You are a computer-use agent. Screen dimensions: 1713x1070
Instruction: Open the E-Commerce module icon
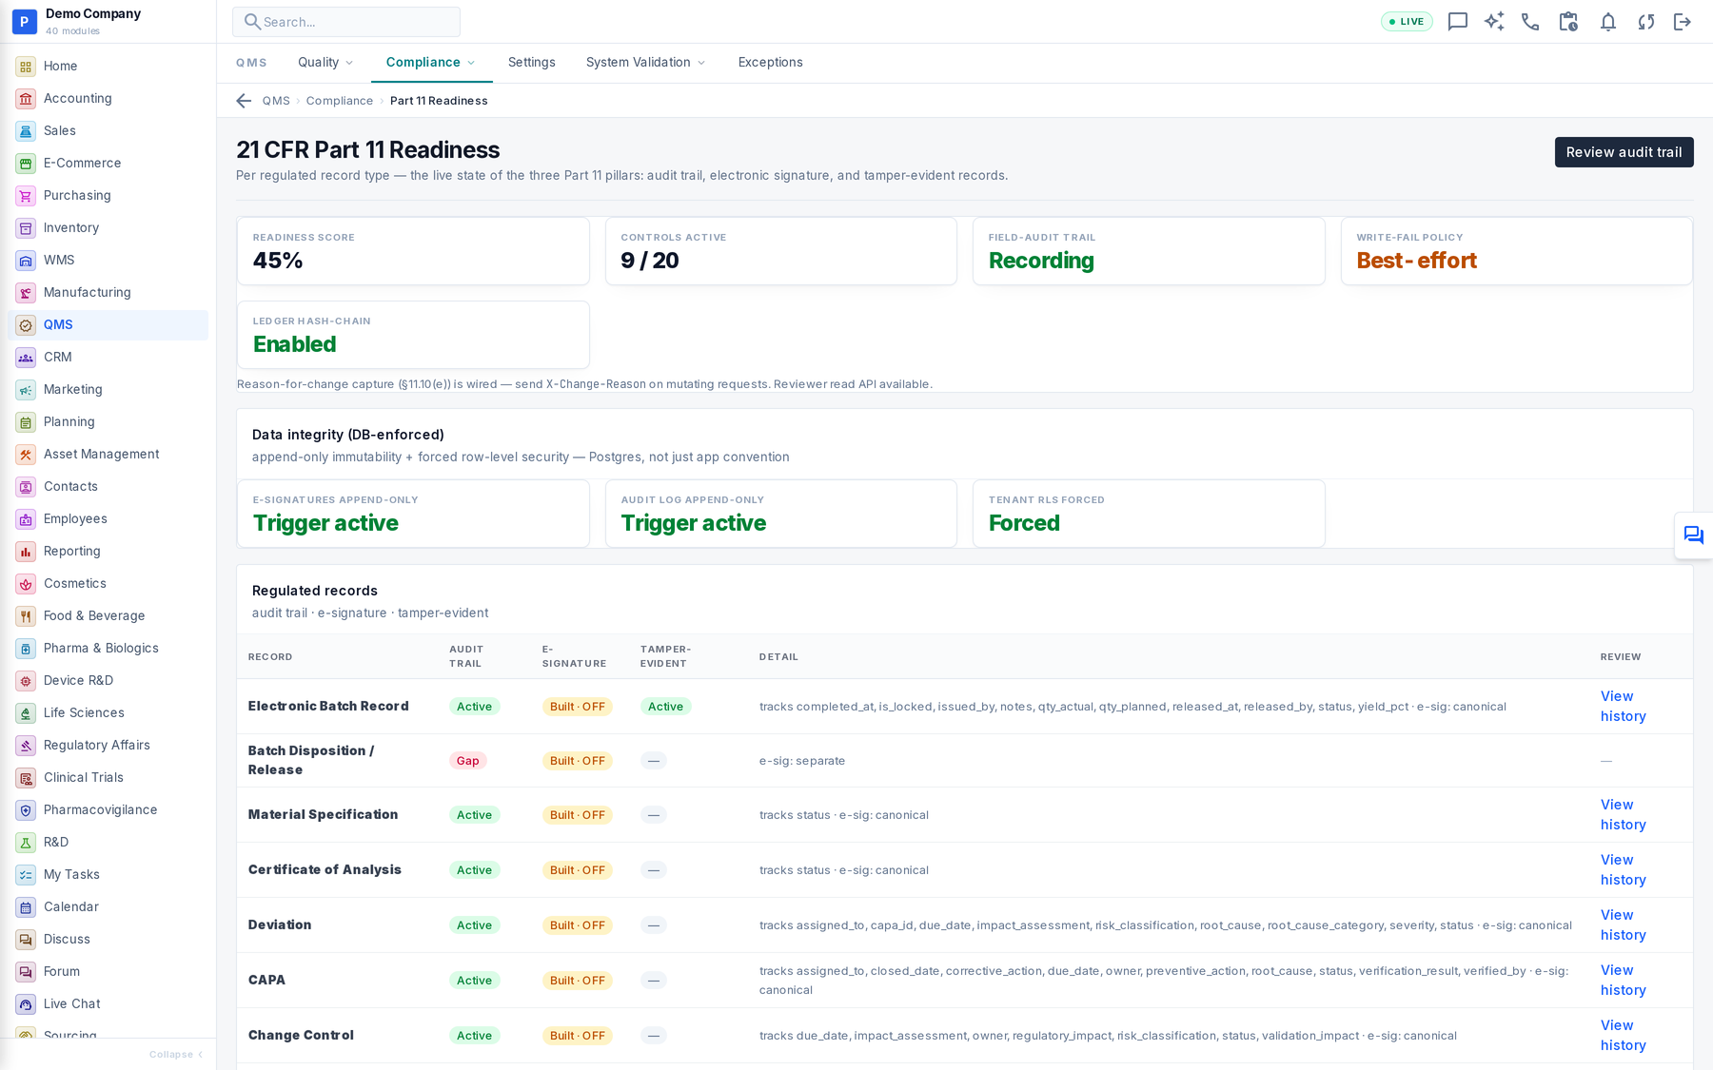pyautogui.click(x=26, y=164)
